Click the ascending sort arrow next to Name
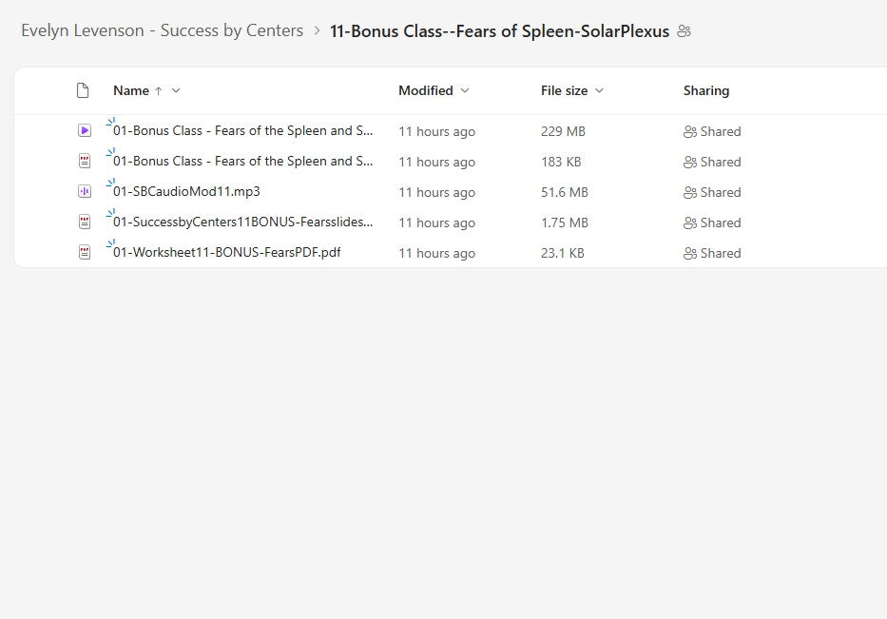The image size is (887, 619). point(159,91)
